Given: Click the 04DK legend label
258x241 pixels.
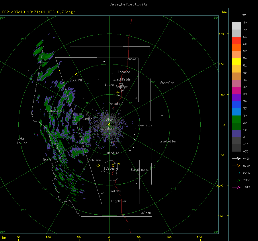Looking at the screenshot, I should (247, 158).
